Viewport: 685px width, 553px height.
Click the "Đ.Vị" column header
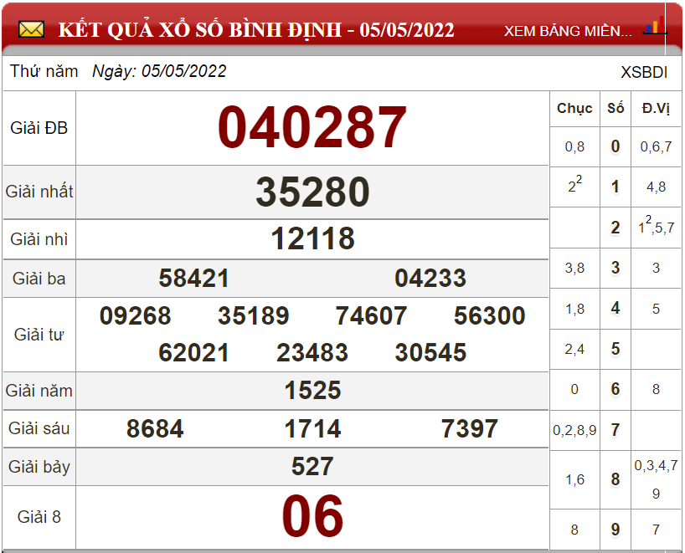point(655,109)
